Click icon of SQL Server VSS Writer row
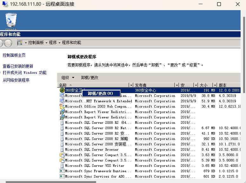This screenshot has width=246, height=183. pos(62,166)
